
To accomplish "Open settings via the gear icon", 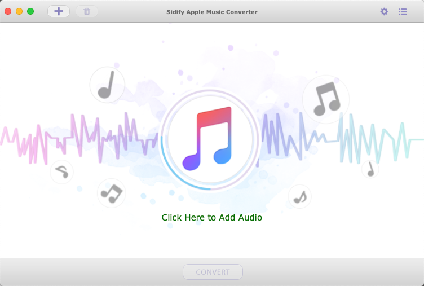I will pyautogui.click(x=384, y=12).
